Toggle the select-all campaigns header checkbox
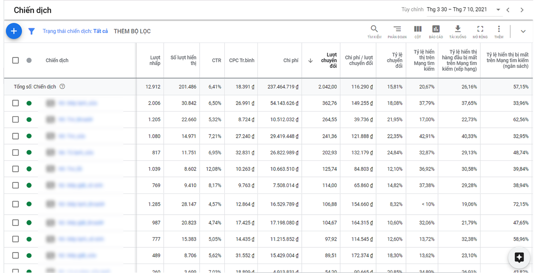This screenshot has width=535, height=273. coord(15,60)
